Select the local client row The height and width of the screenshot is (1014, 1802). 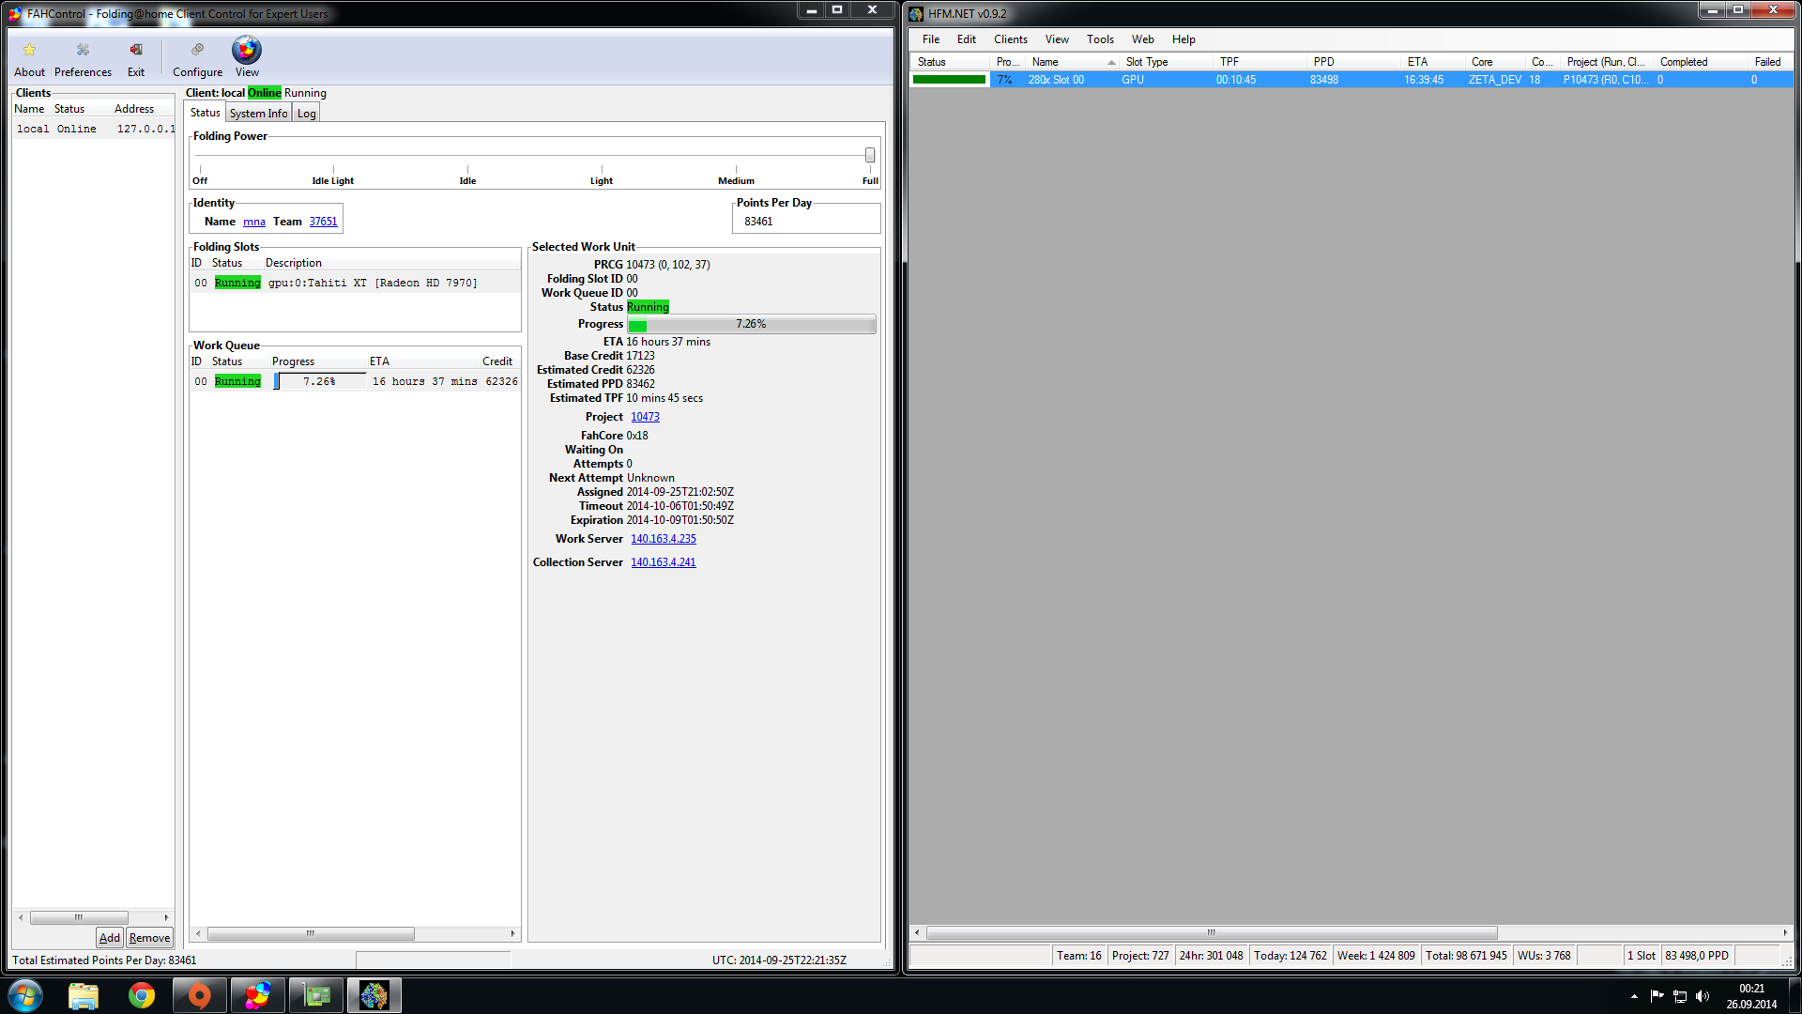(x=94, y=129)
